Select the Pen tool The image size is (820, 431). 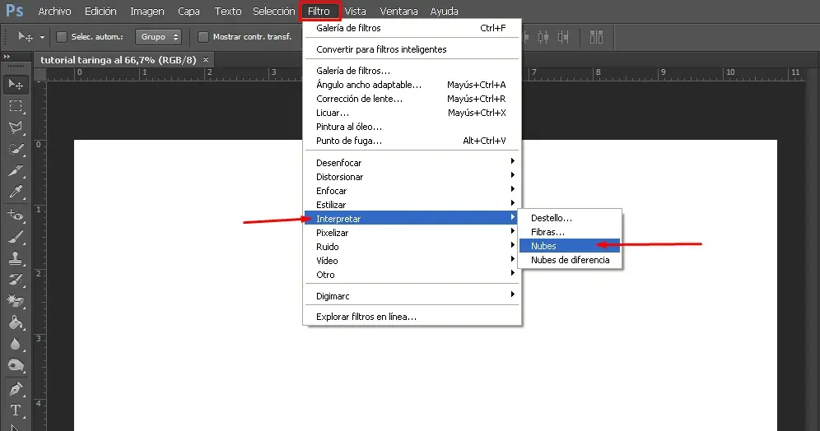click(16, 389)
